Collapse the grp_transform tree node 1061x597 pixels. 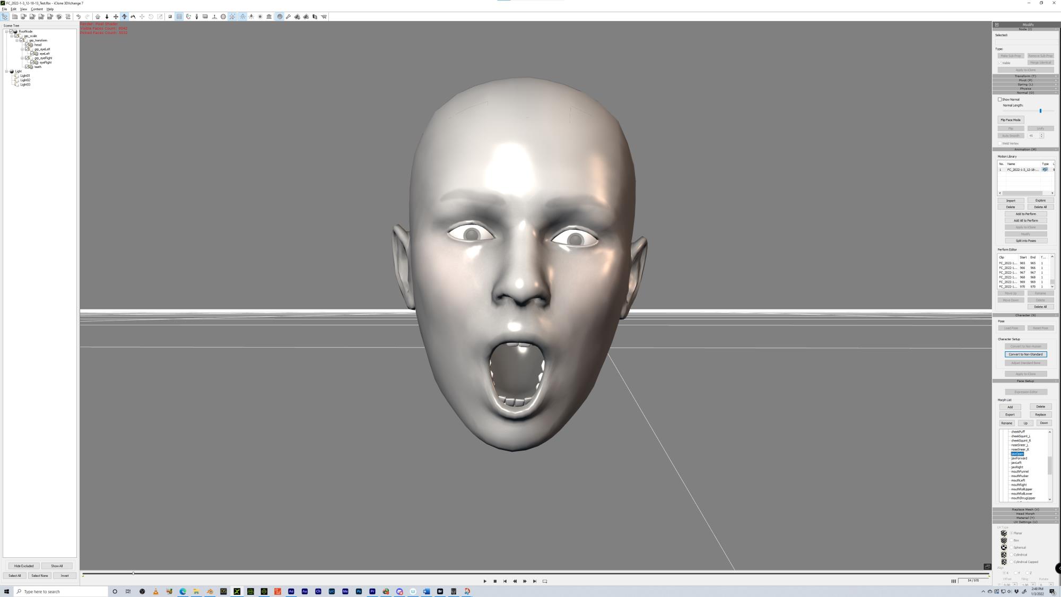coord(17,40)
